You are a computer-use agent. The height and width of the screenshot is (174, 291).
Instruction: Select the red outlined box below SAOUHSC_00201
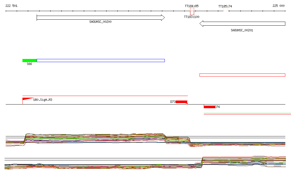(x=242, y=75)
